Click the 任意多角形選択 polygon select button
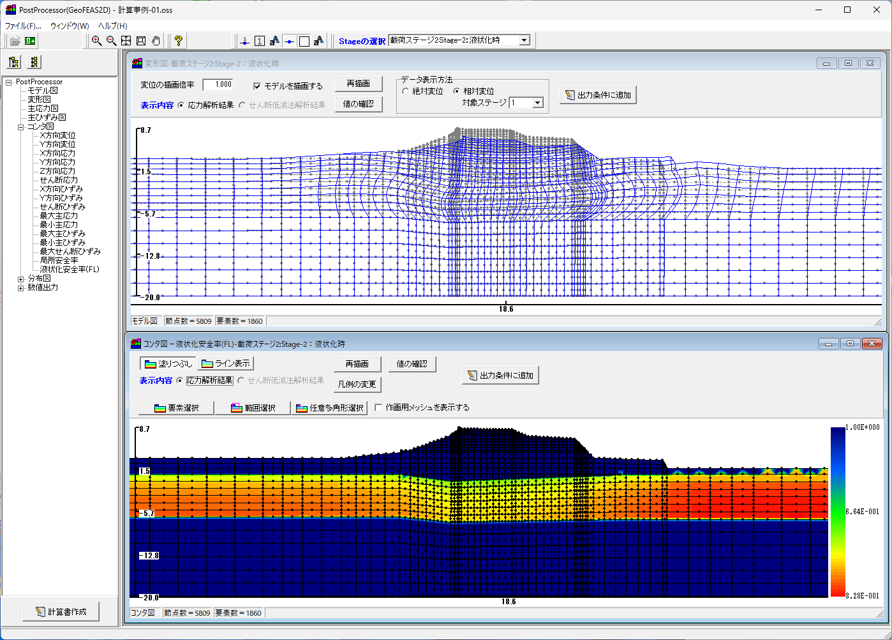This screenshot has width=892, height=640. pos(330,408)
